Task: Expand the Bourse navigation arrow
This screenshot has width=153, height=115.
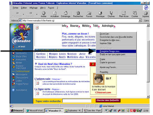Action: pos(79,26)
